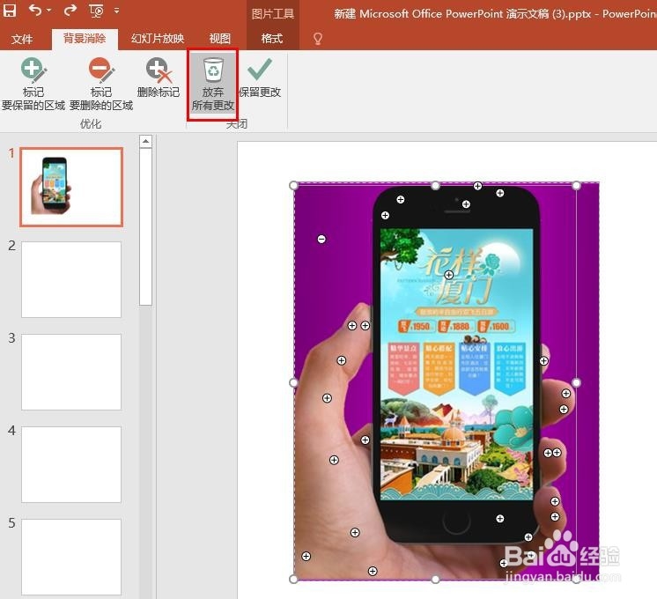
Task: Select the 背景消除 ribbon tab
Action: (85, 39)
